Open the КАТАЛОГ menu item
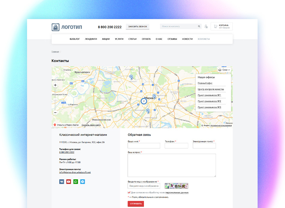The image size is (285, 208). tap(76, 39)
